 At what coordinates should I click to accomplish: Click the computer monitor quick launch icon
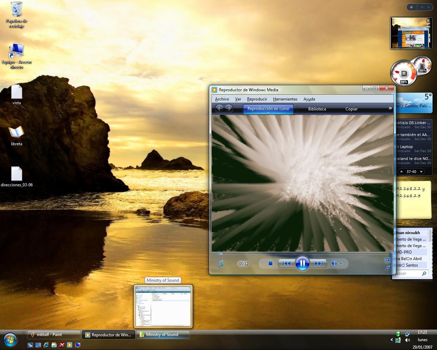77,345
